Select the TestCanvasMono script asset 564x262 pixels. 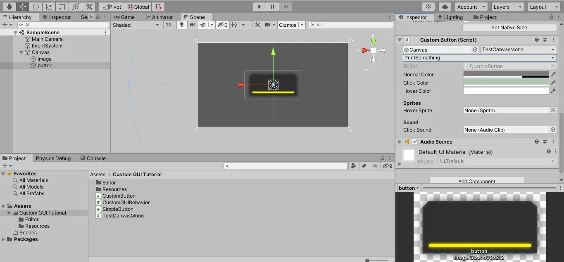click(x=123, y=216)
